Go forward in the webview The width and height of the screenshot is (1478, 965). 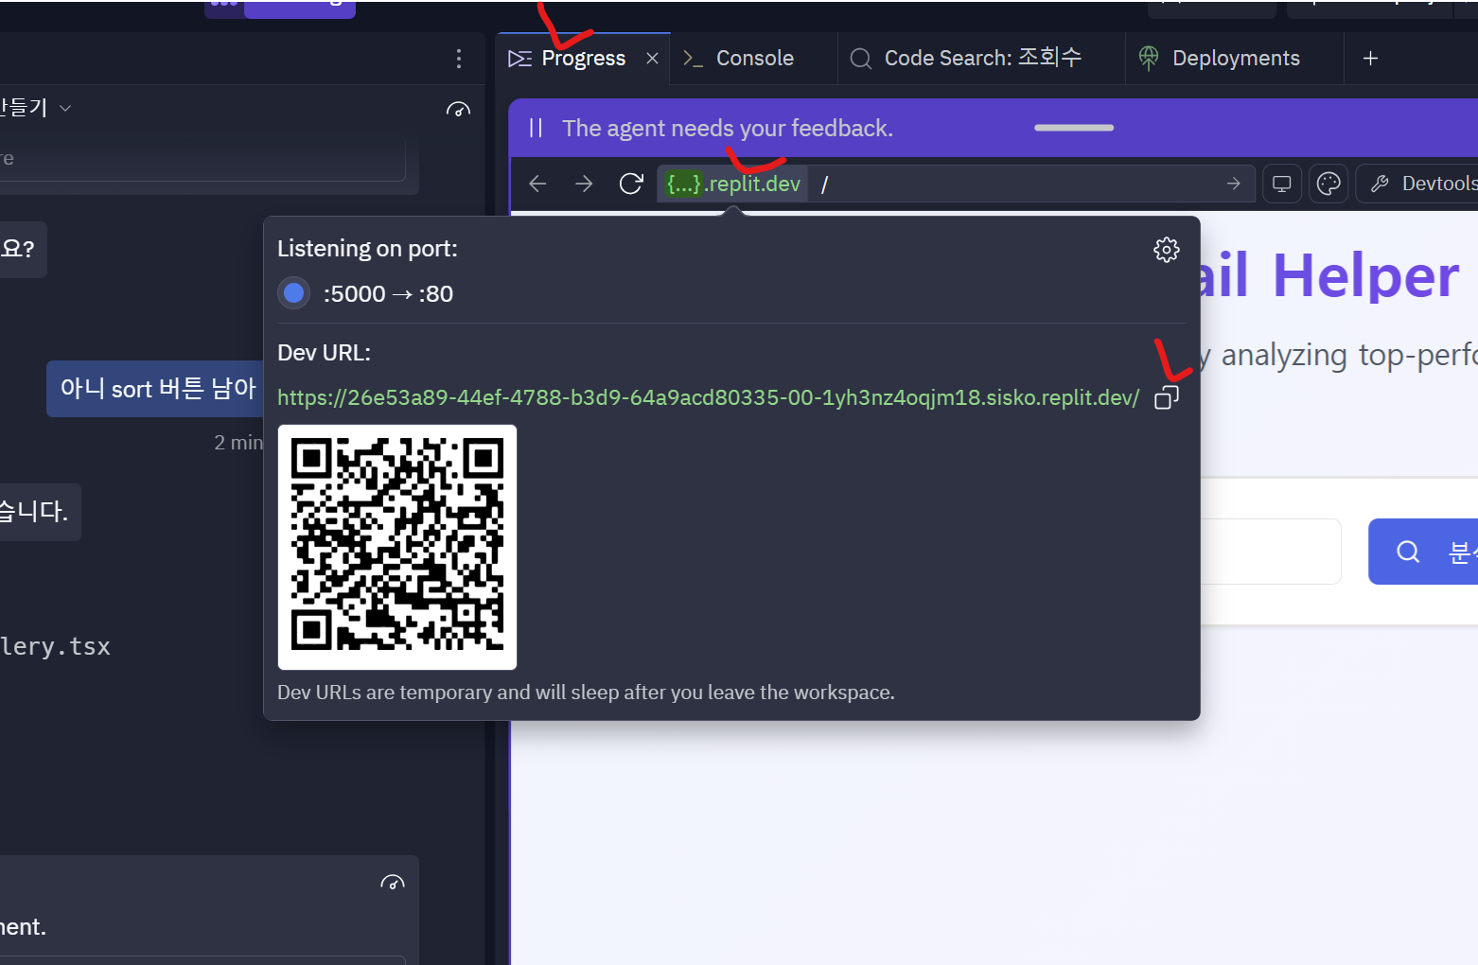point(584,184)
